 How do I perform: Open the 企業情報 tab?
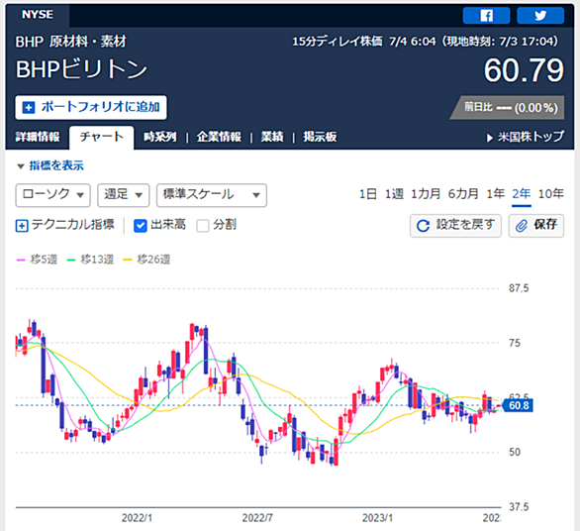tap(219, 137)
